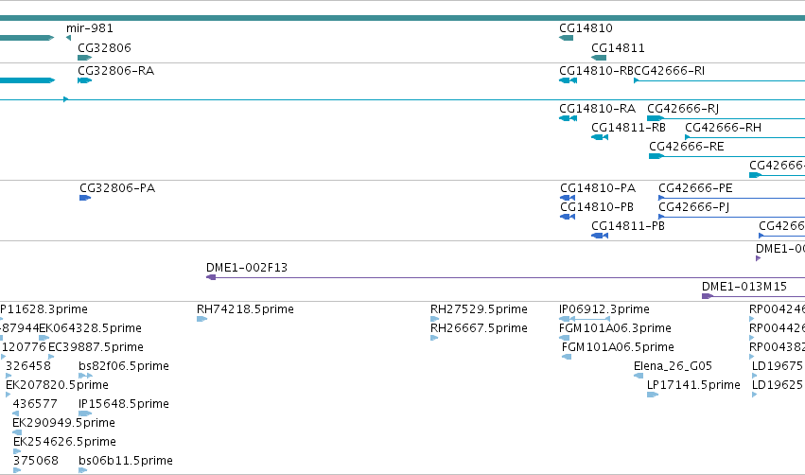The height and width of the screenshot is (475, 805).
Task: Select CG32806-RA transcript glyph
Action: click(x=84, y=80)
